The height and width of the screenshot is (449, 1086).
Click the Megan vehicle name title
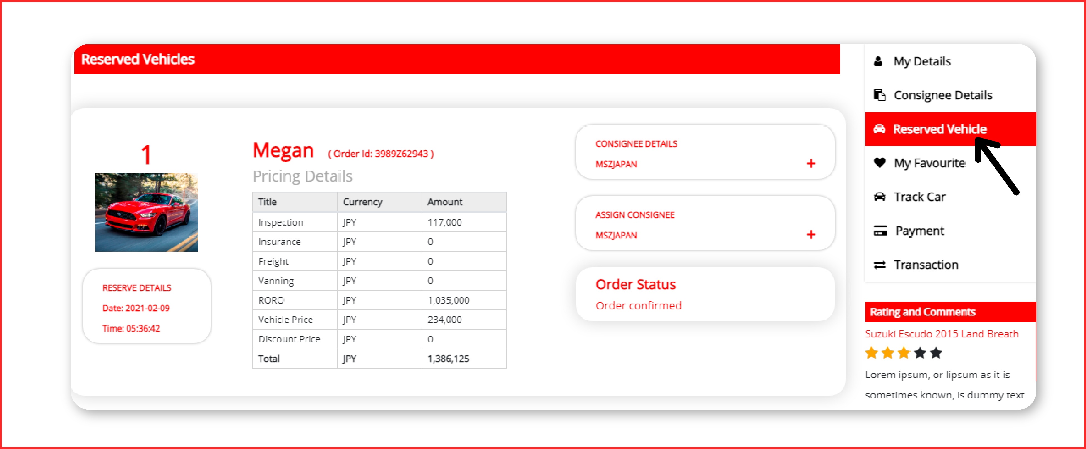(283, 151)
